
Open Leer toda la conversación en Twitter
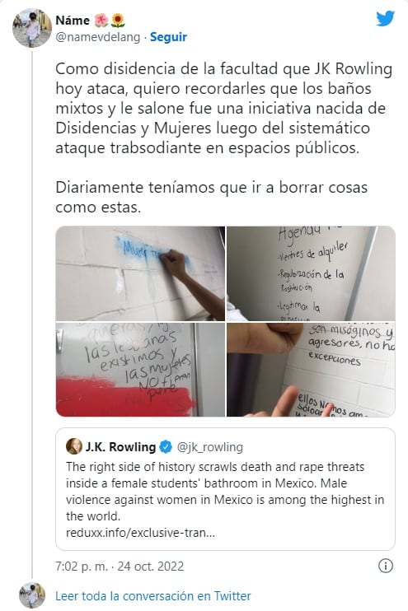[x=153, y=596]
